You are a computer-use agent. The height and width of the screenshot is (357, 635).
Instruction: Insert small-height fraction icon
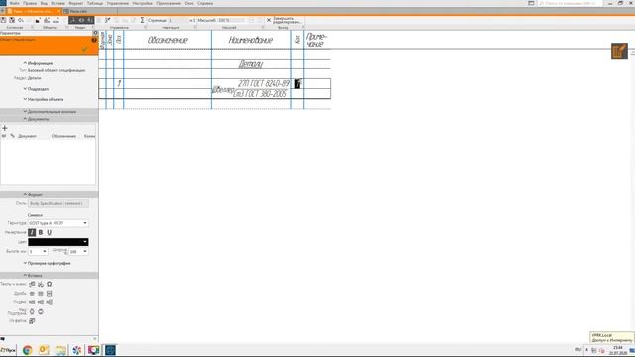(x=32, y=294)
